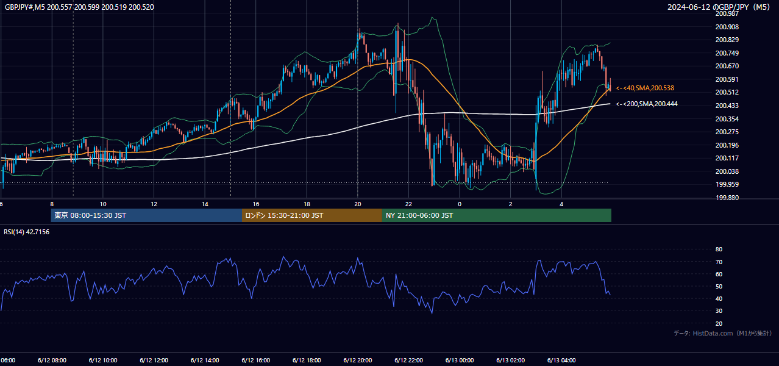
Task: Click RSI scale value 30
Action: pyautogui.click(x=719, y=311)
